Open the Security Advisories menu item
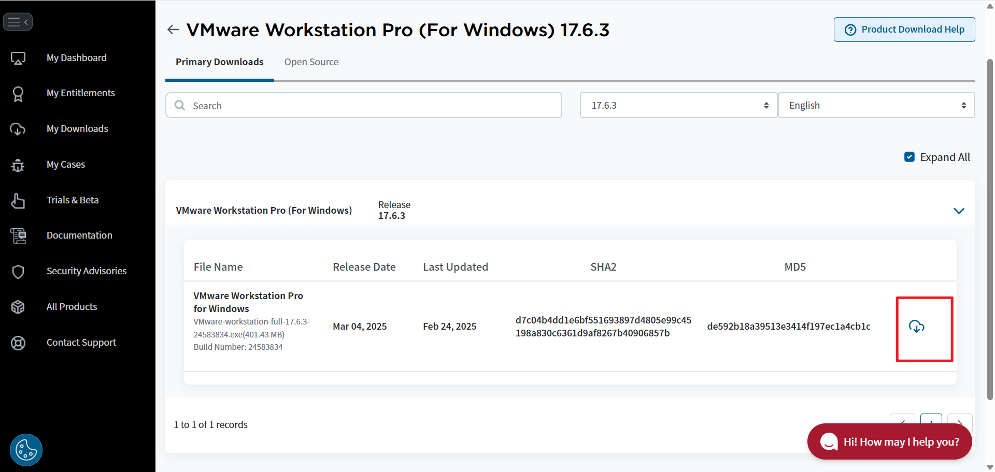 coord(87,271)
